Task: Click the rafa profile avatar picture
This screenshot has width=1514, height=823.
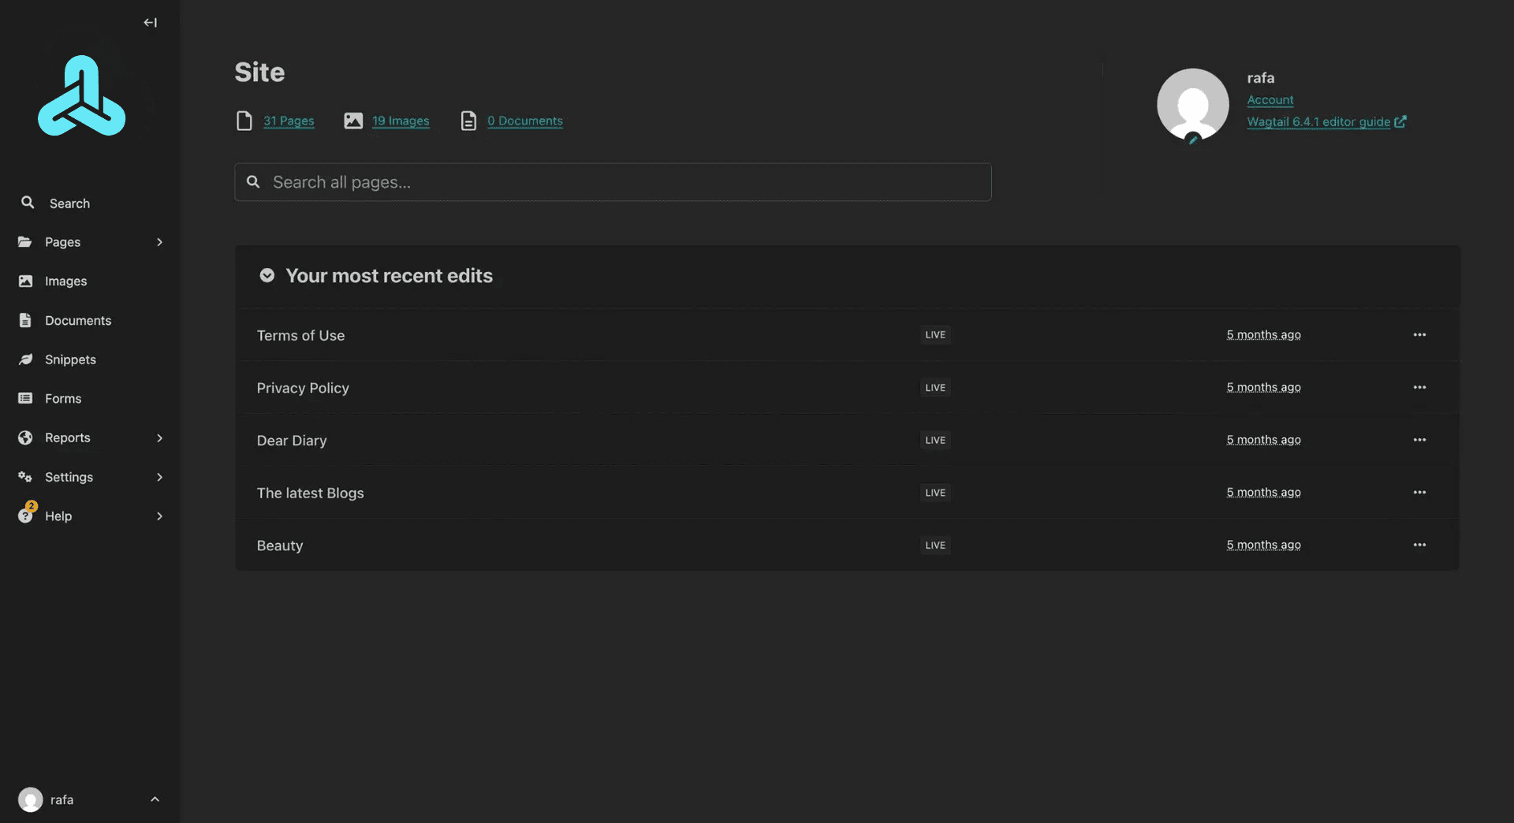Action: [1192, 105]
